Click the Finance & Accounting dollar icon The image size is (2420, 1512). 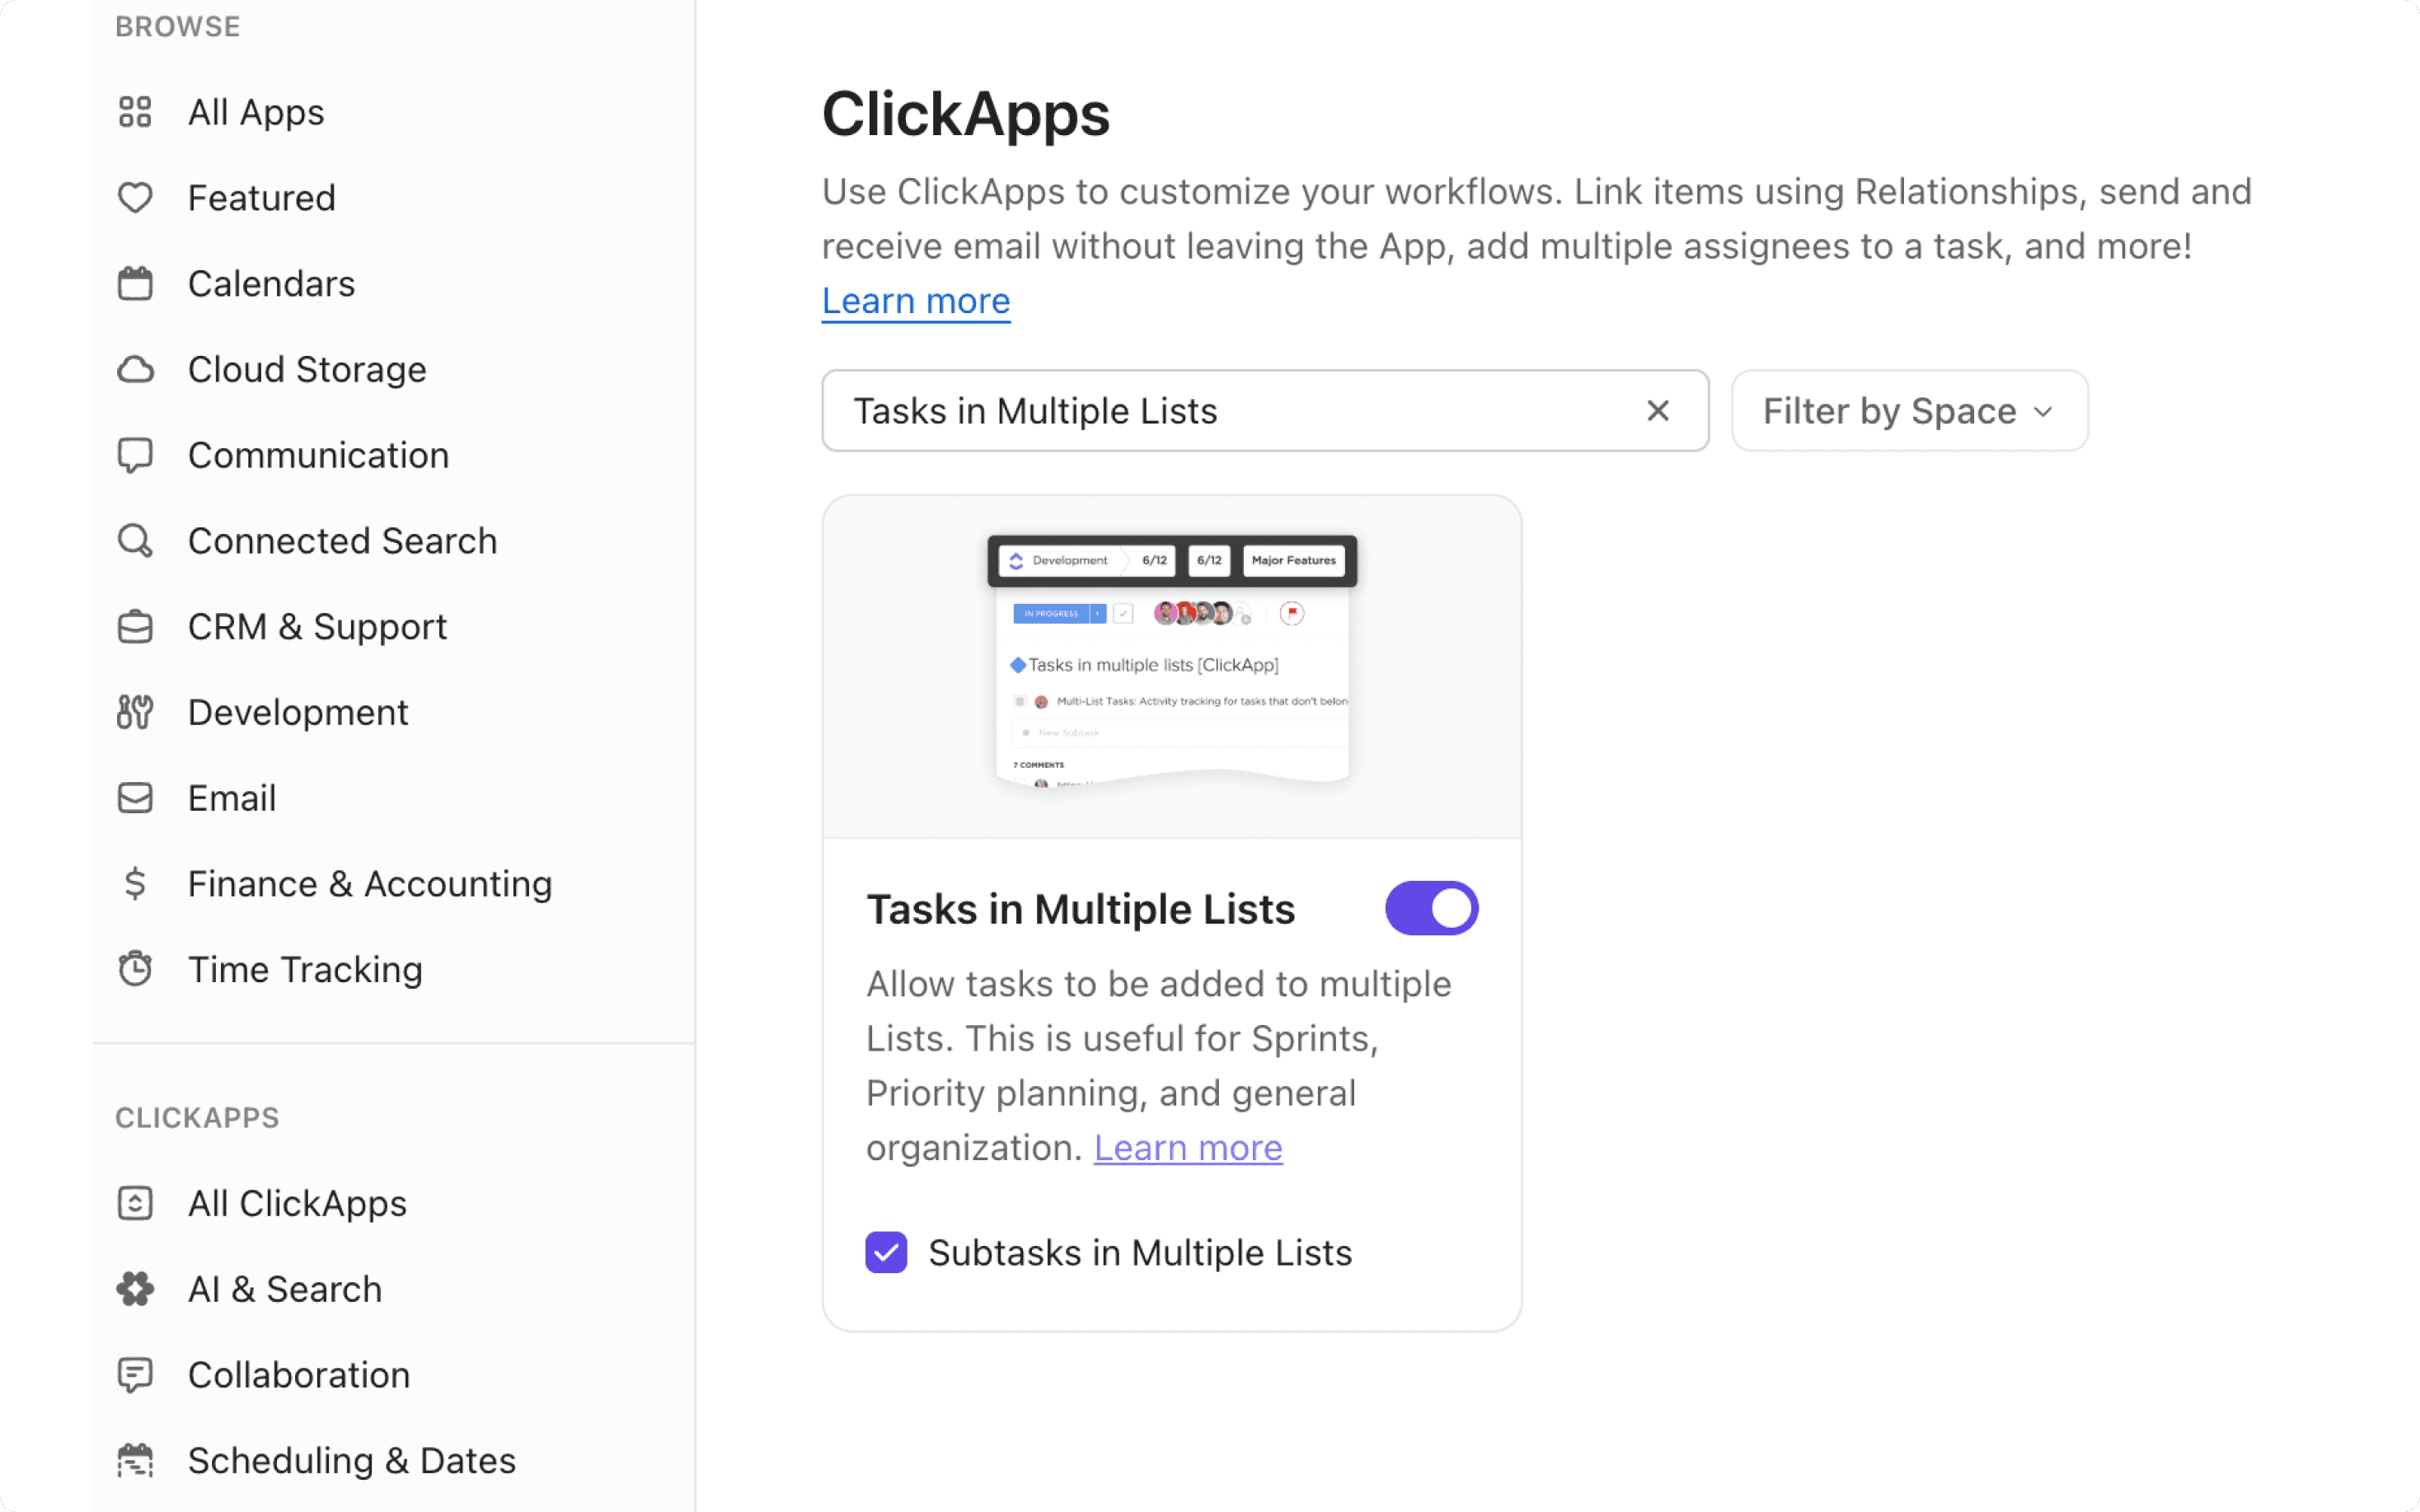tap(135, 883)
